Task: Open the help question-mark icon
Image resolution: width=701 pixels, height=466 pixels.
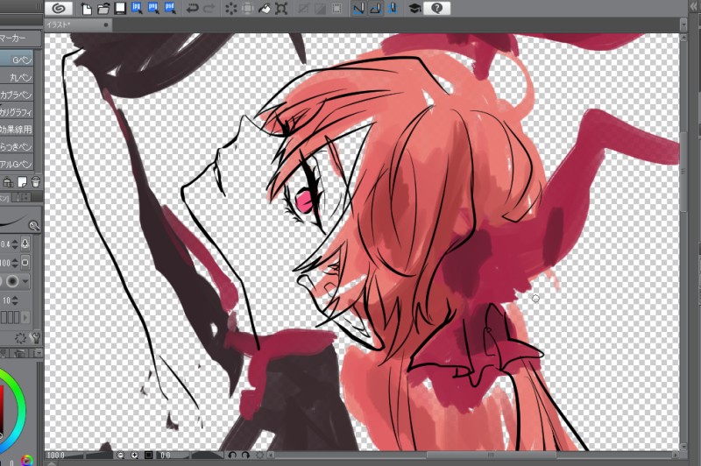Action: tap(436, 8)
